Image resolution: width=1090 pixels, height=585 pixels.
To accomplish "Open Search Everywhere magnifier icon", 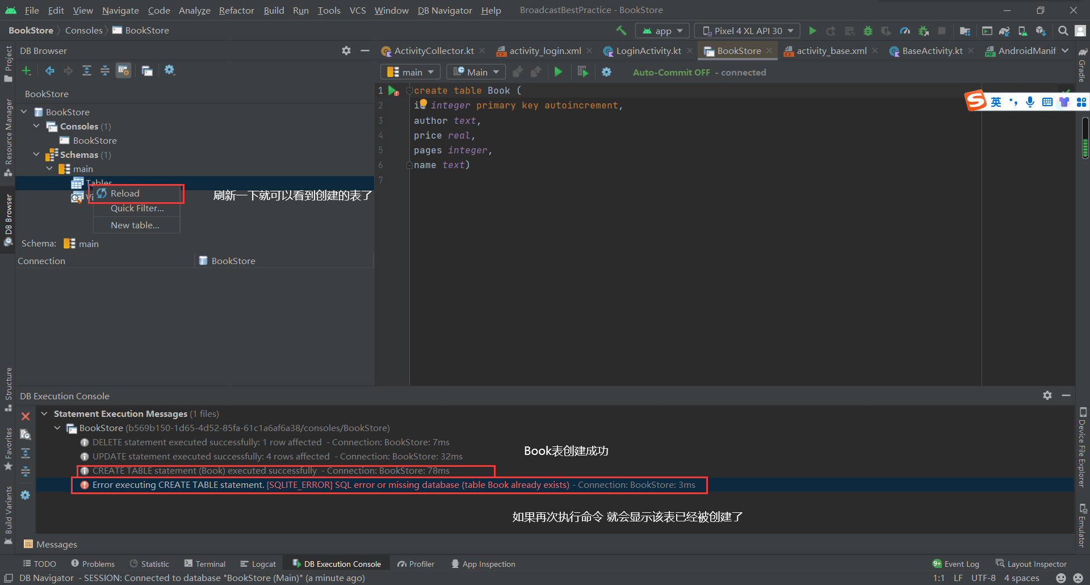I will [x=1063, y=31].
